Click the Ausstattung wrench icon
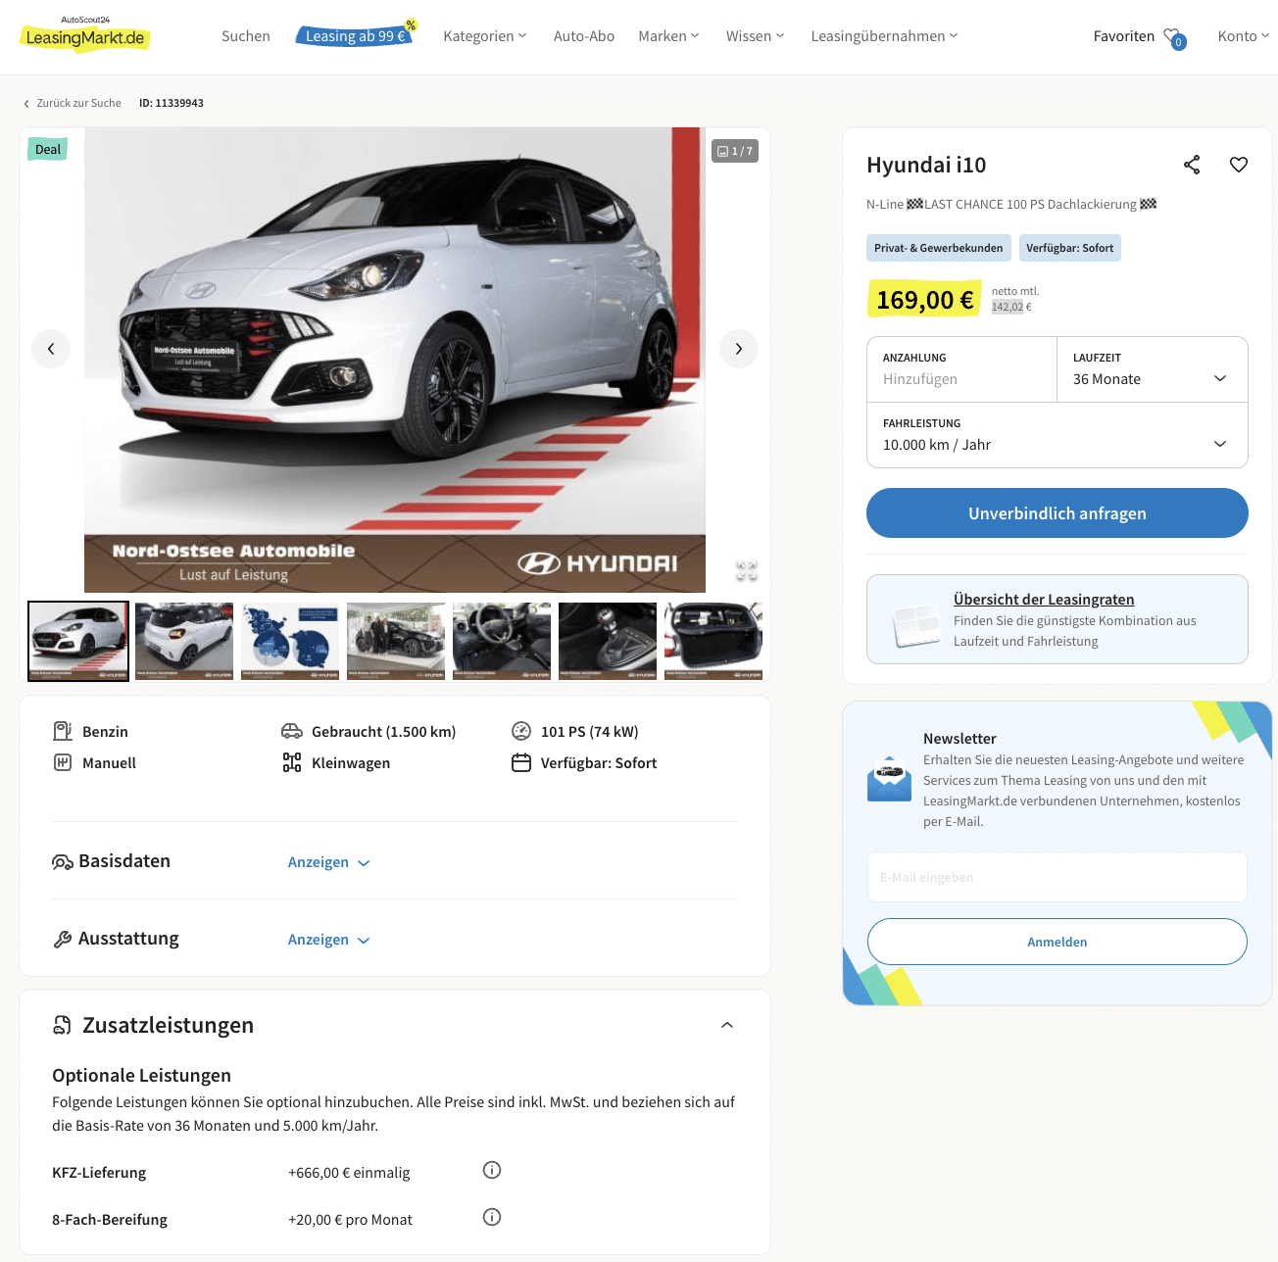Screen dimensions: 1278x1262 coord(63,939)
